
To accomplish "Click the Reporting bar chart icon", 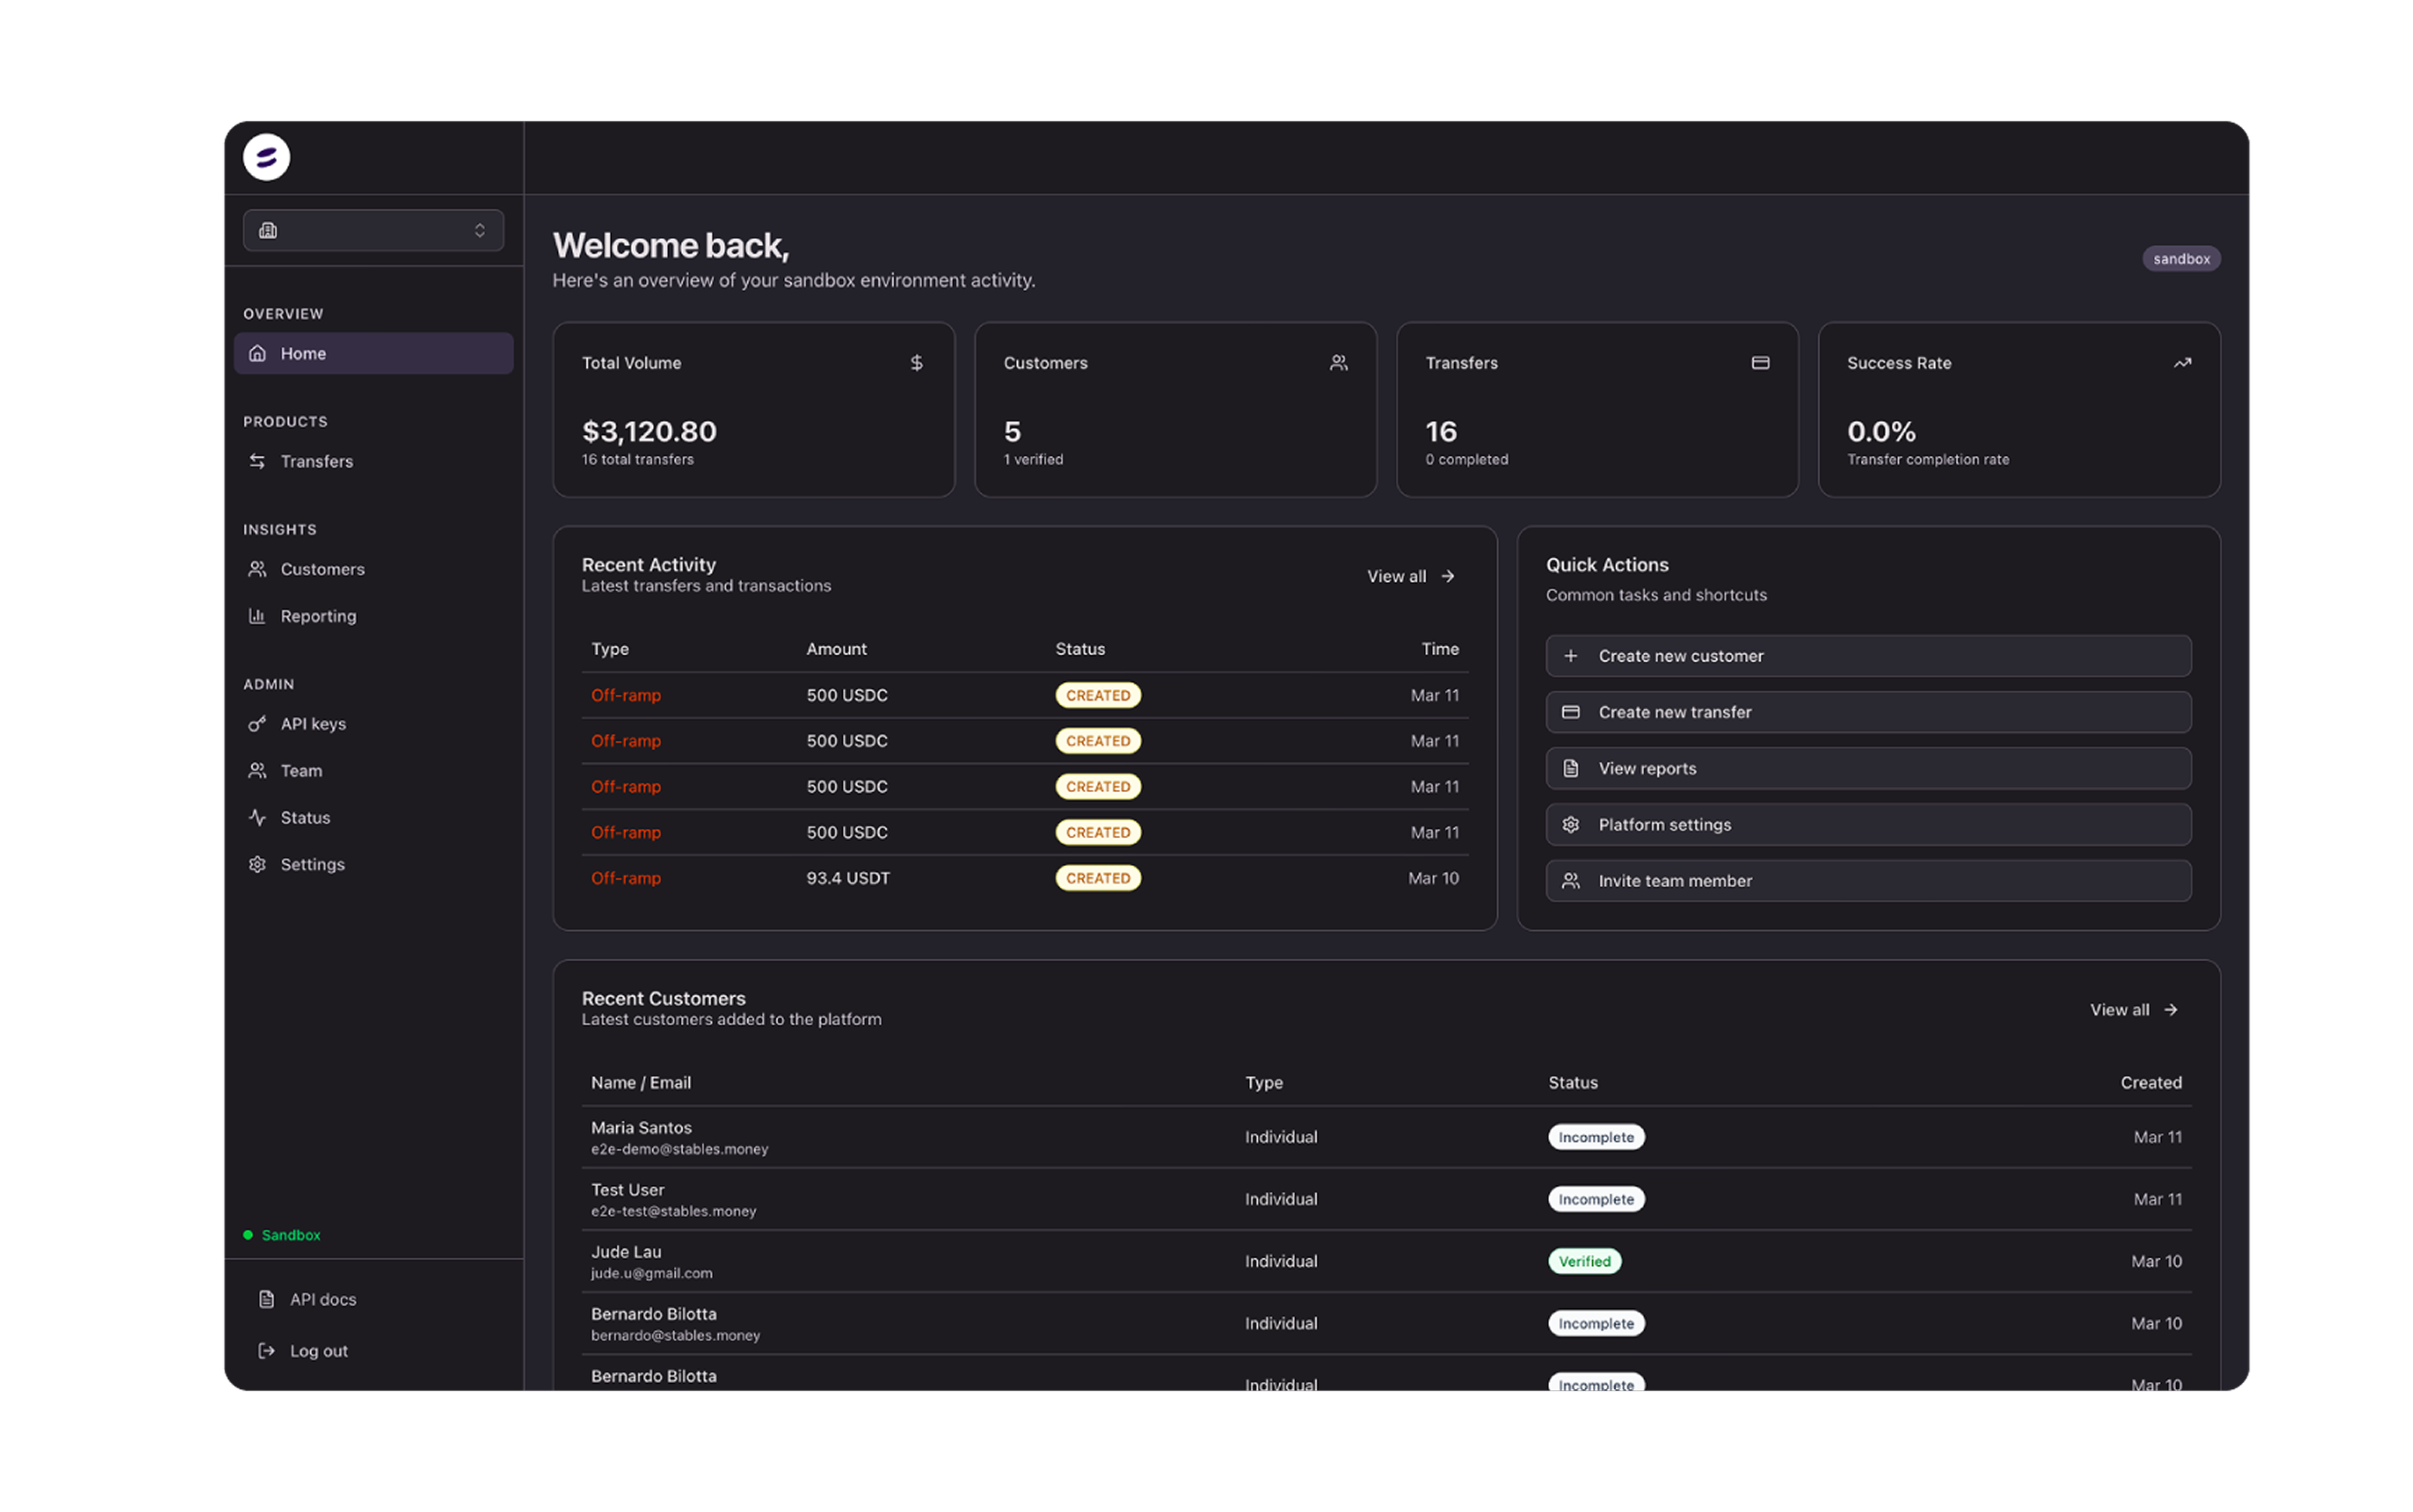I will [x=257, y=616].
